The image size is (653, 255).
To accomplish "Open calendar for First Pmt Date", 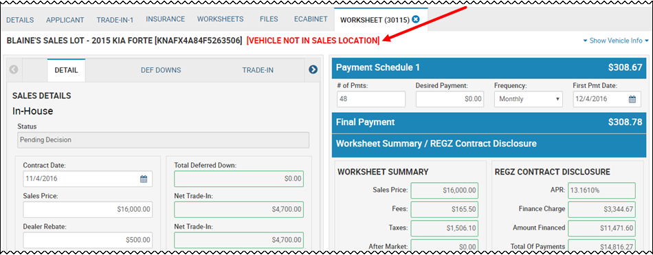I will (632, 99).
